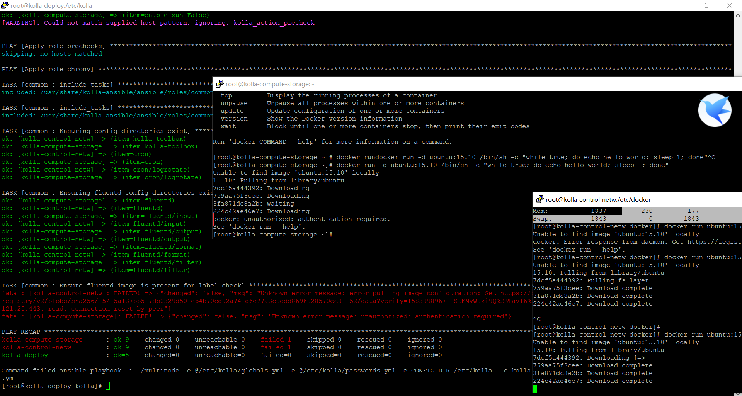
Task: Click kolla-deploy name in PLAY RECAP
Action: (25, 355)
